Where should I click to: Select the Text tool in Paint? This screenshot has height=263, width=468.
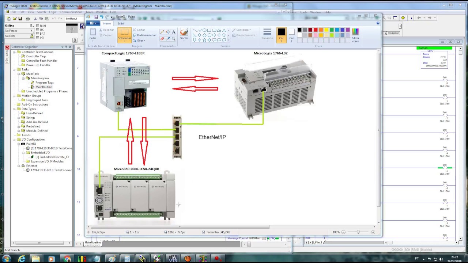pyautogui.click(x=174, y=32)
